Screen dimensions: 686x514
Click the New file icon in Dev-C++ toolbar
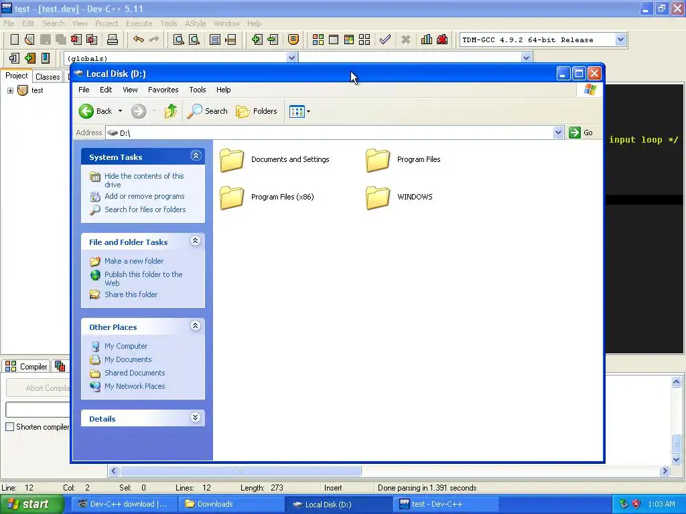pyautogui.click(x=15, y=39)
